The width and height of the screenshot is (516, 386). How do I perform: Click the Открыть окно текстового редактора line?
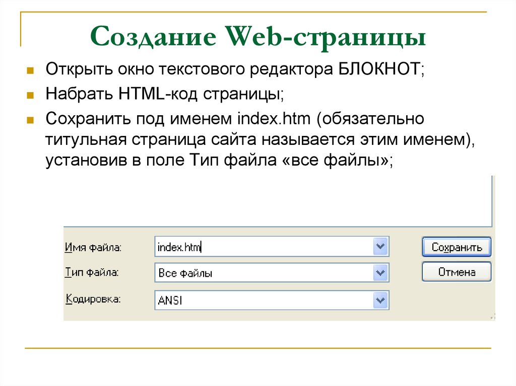click(235, 69)
